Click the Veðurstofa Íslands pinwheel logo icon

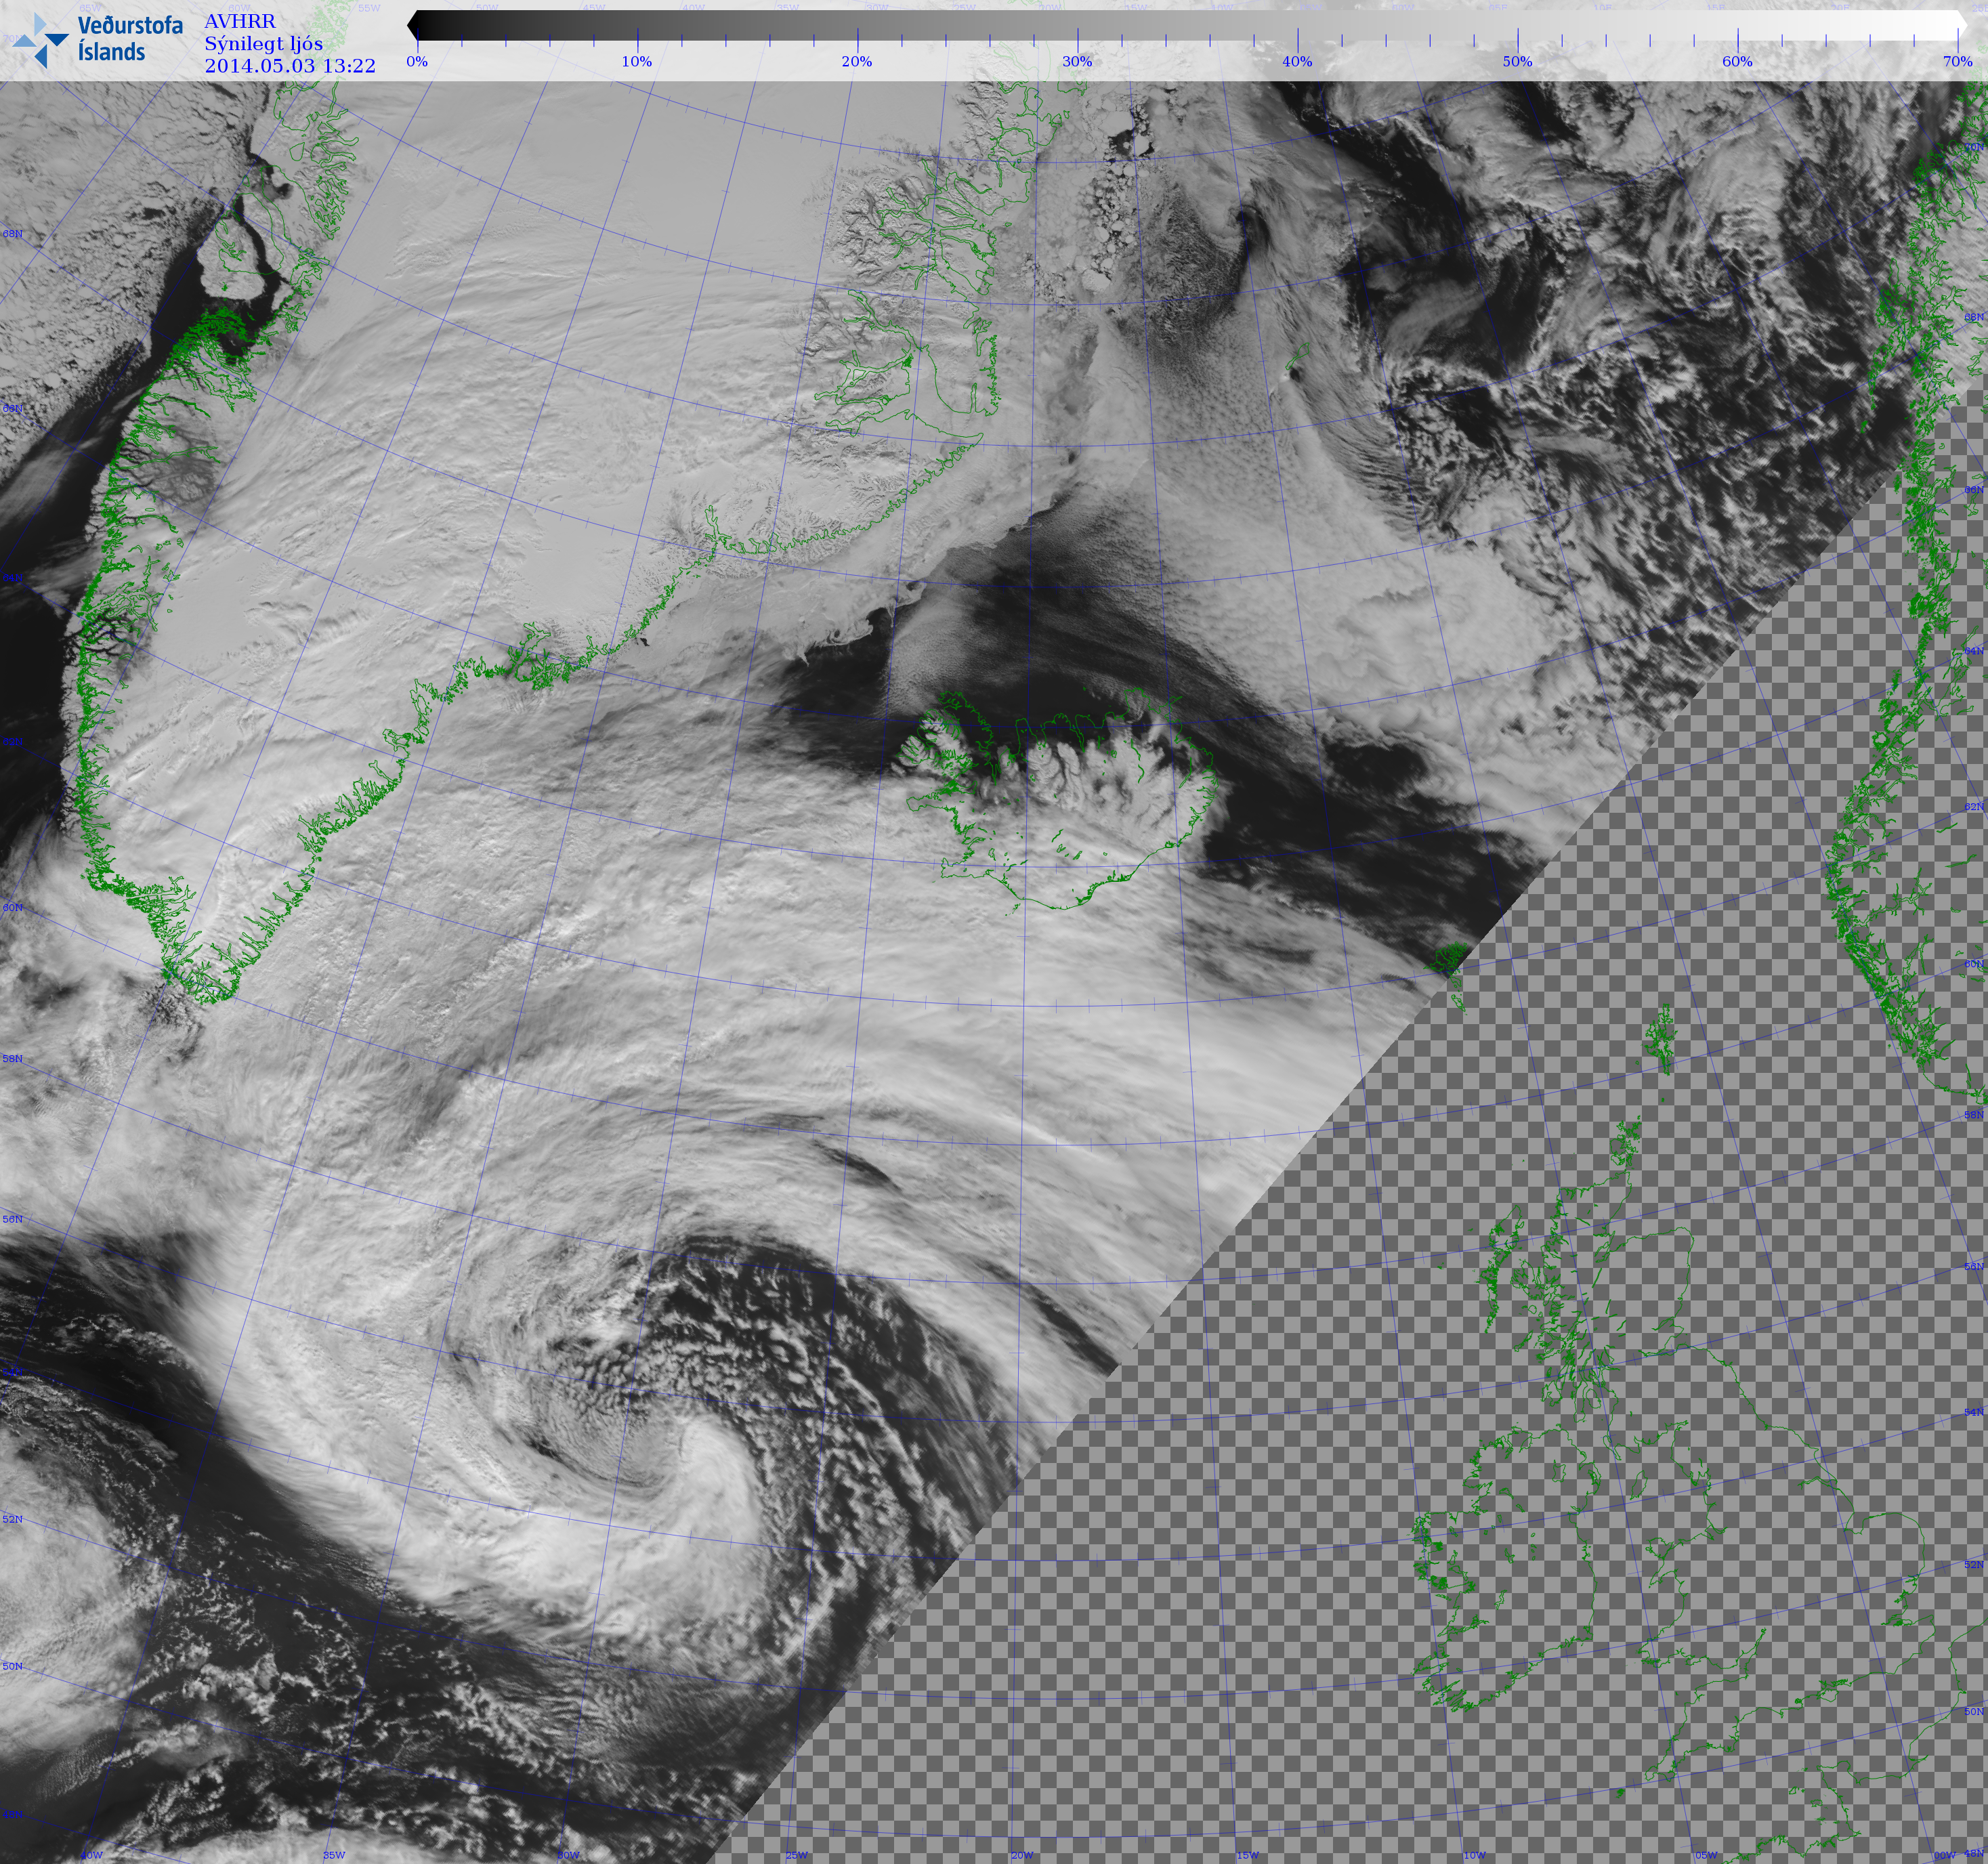(x=40, y=40)
